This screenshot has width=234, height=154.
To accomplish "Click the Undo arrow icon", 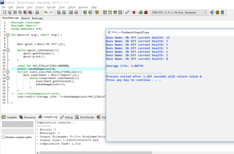I will [46, 13].
